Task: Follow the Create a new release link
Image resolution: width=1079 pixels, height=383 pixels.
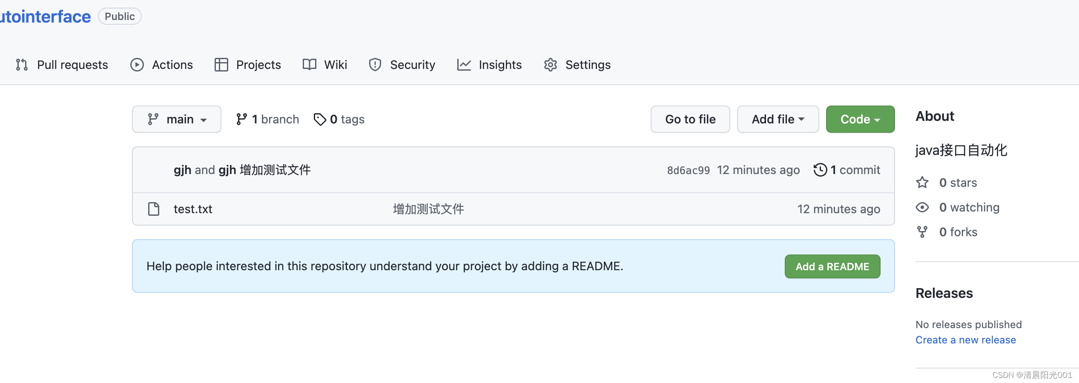Action: click(x=965, y=340)
